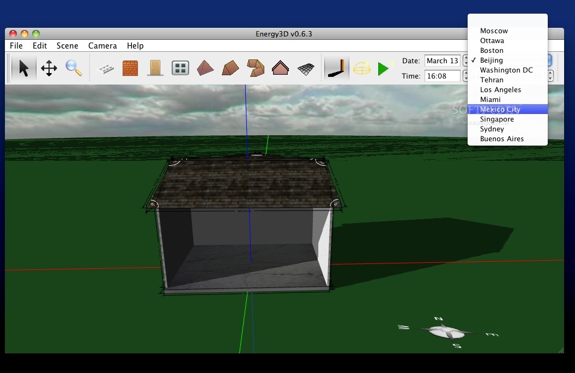Viewport: 575px width, 373px height.
Task: Open the Camera menu
Action: coord(102,45)
